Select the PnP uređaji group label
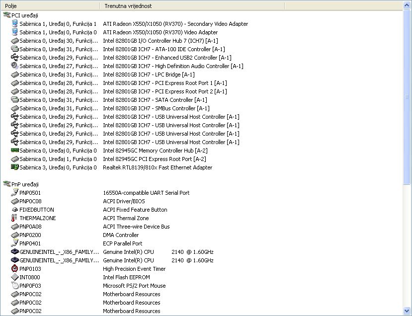The height and width of the screenshot is (316, 412). pyautogui.click(x=25, y=184)
